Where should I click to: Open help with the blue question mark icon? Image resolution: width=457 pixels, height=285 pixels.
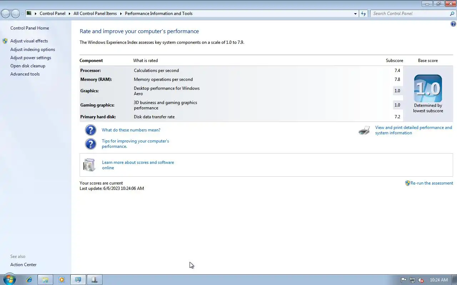pyautogui.click(x=453, y=24)
